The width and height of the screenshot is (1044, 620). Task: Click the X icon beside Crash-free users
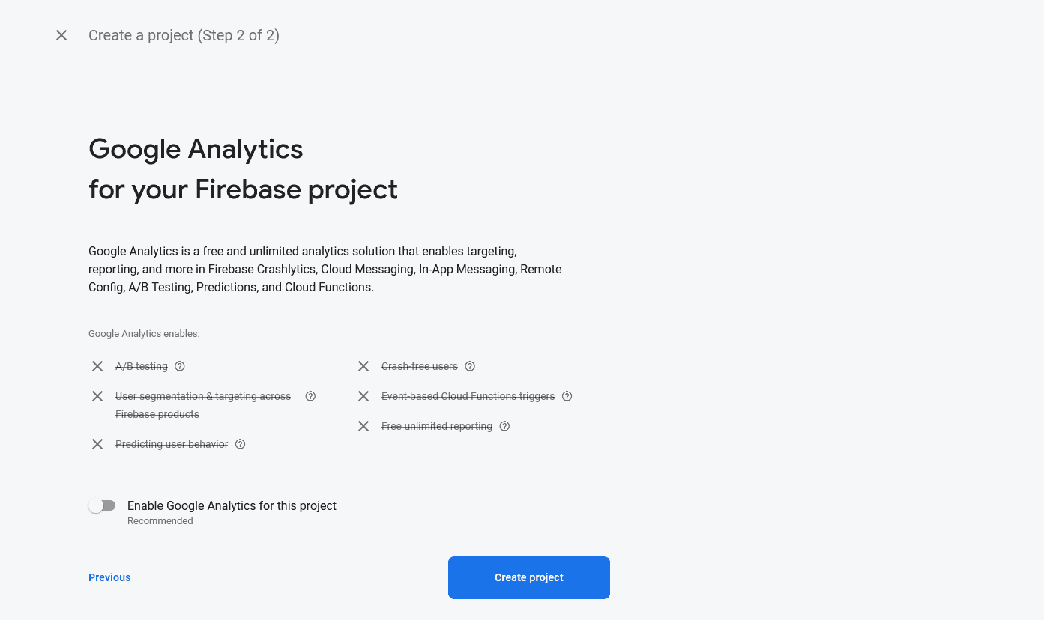tap(363, 366)
